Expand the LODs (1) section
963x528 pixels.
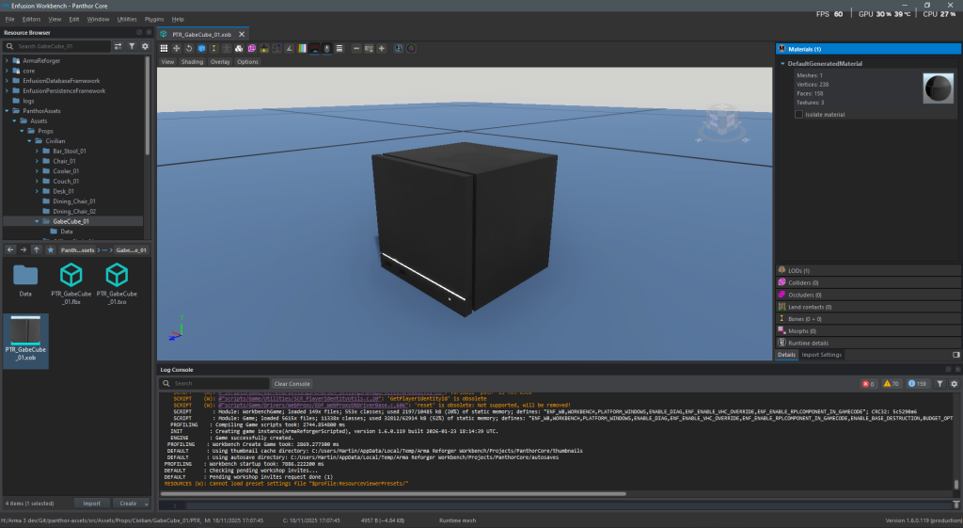coord(799,270)
